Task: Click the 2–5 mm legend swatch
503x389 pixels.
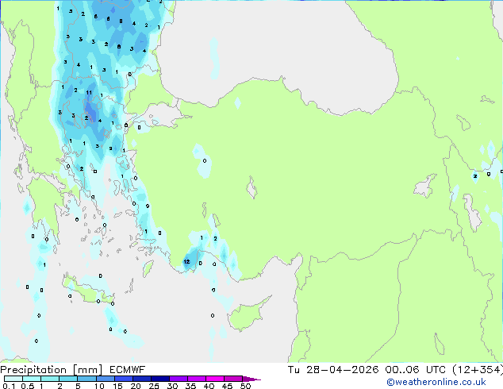Action: [x=68, y=379]
